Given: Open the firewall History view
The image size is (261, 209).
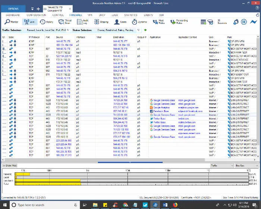Looking at the screenshot, I should pos(47,22).
